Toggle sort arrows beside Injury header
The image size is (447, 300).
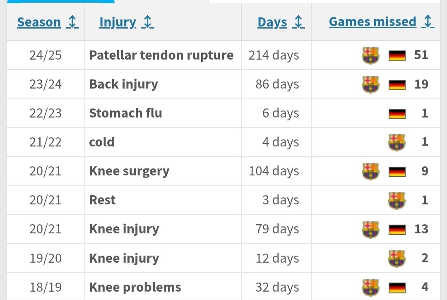(x=147, y=22)
